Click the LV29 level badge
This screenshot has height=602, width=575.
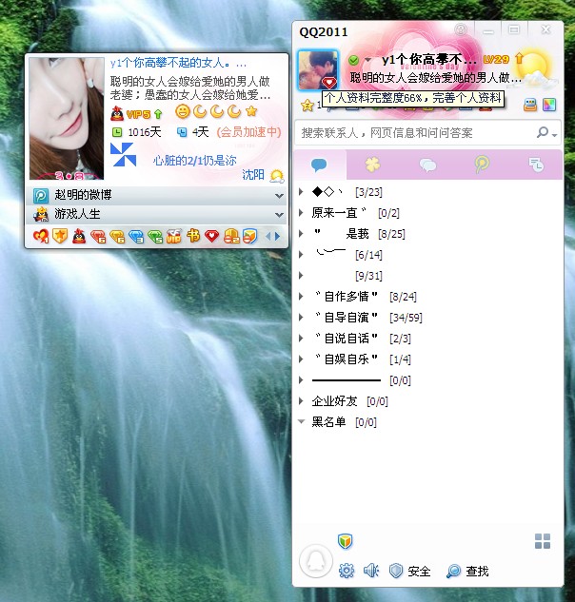tap(496, 60)
